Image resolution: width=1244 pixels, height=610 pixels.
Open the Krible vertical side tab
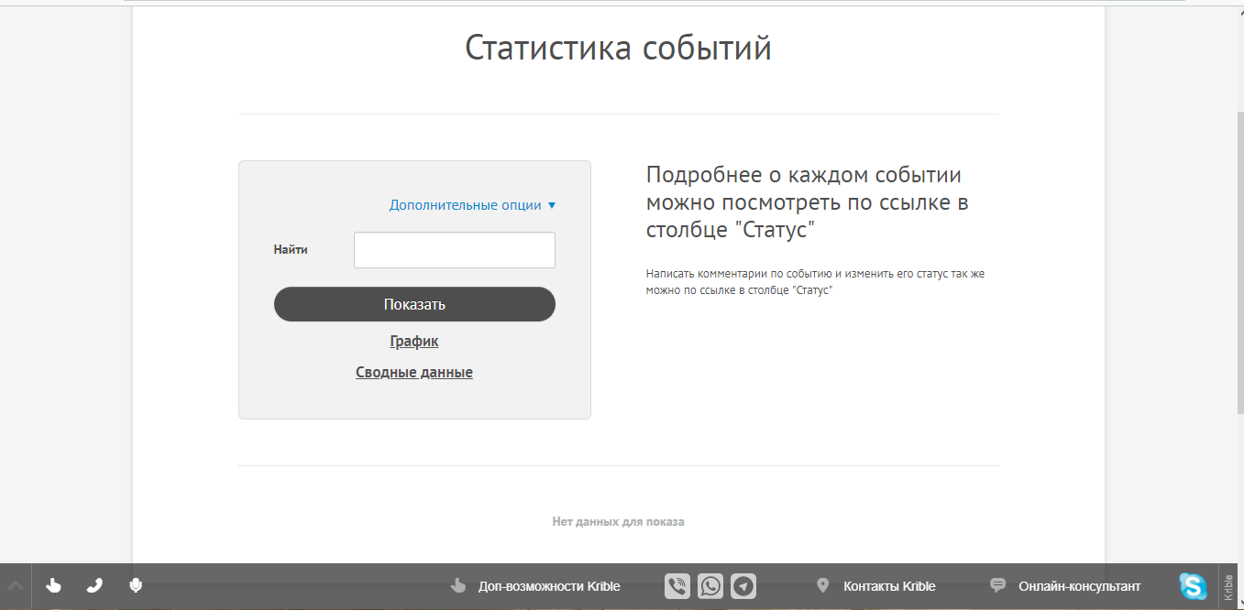[1229, 585]
